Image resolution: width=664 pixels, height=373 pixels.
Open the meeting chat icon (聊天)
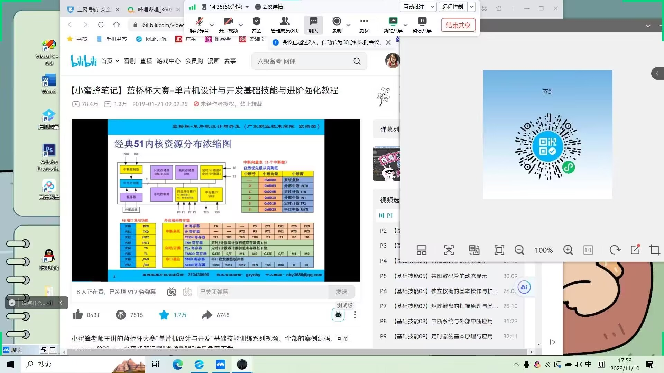click(x=313, y=21)
